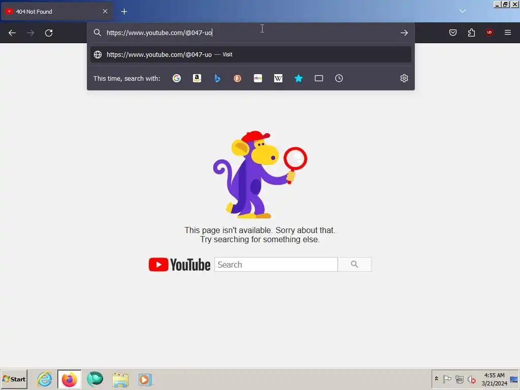The width and height of the screenshot is (520, 390).
Task: Click the YouTube logo
Action: click(x=179, y=265)
